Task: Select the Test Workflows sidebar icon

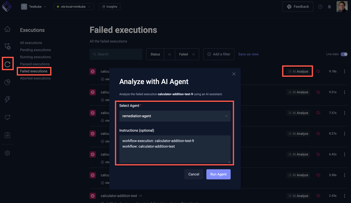Action: pyautogui.click(x=7, y=46)
